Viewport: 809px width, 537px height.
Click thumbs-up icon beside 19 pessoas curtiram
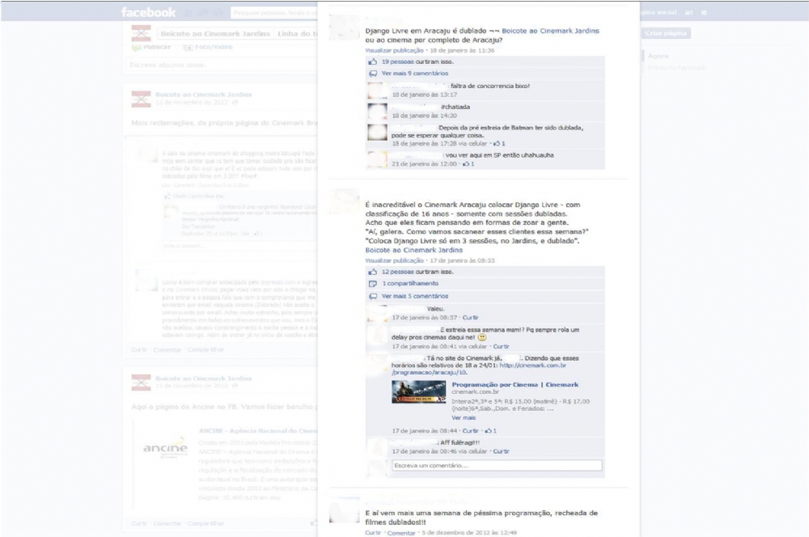372,61
